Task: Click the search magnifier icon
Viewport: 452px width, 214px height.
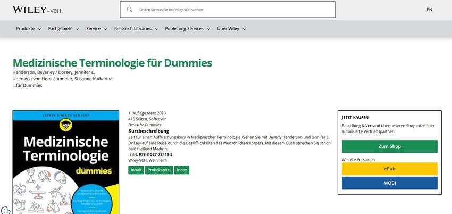Action: pos(129,10)
